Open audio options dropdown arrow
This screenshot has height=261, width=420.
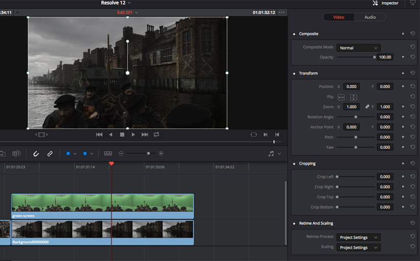279,153
